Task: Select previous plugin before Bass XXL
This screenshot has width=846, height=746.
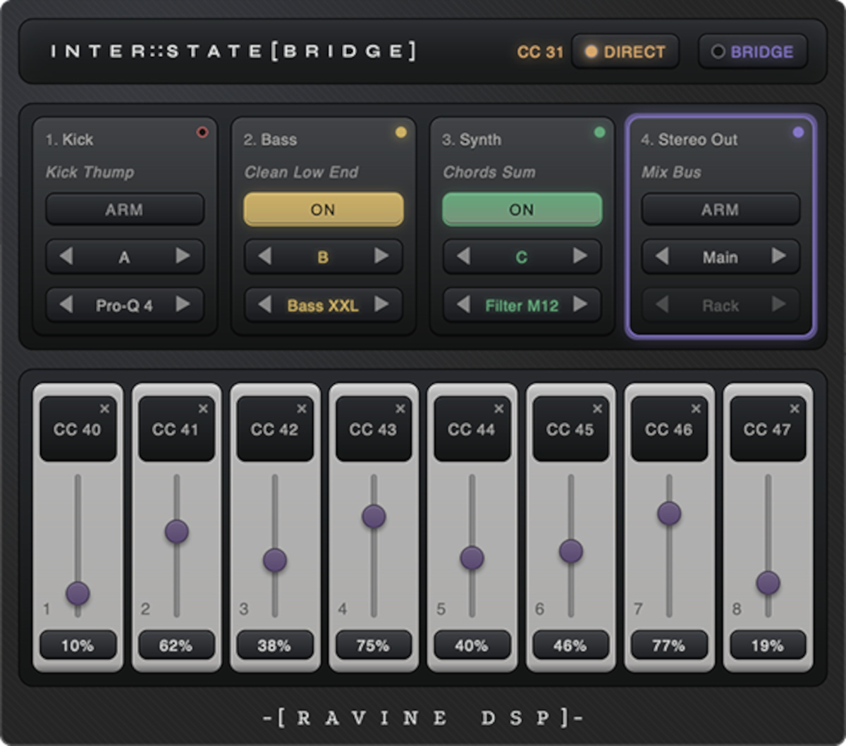Action: point(264,304)
